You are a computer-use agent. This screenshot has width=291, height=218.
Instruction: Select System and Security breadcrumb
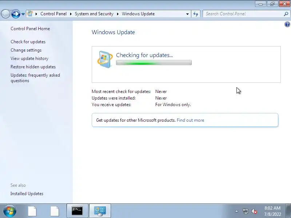tap(94, 14)
